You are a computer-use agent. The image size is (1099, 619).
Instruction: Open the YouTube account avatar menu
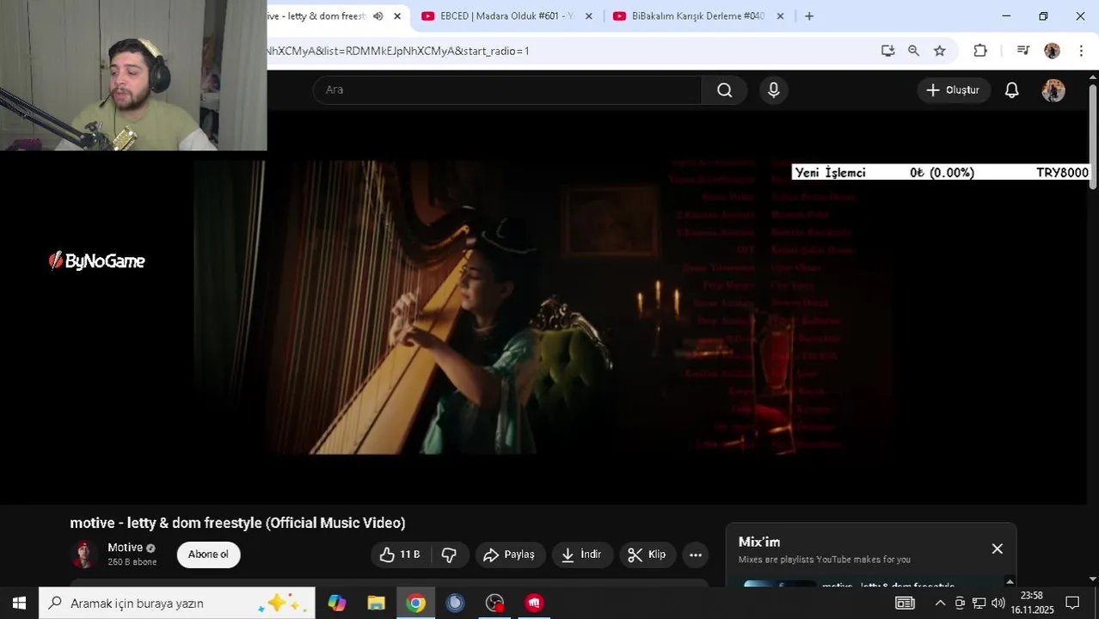click(x=1053, y=90)
